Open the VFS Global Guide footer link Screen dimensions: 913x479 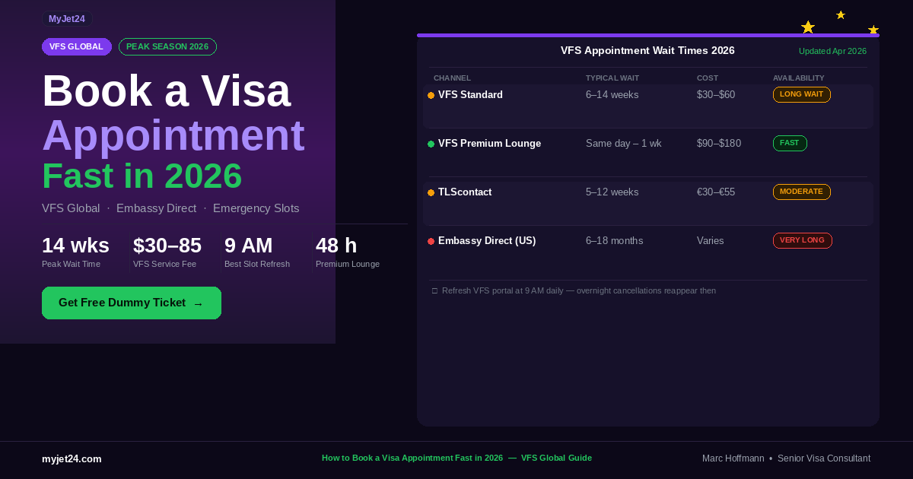[x=556, y=458]
